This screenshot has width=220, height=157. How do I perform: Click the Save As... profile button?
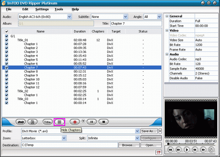pos(149,131)
